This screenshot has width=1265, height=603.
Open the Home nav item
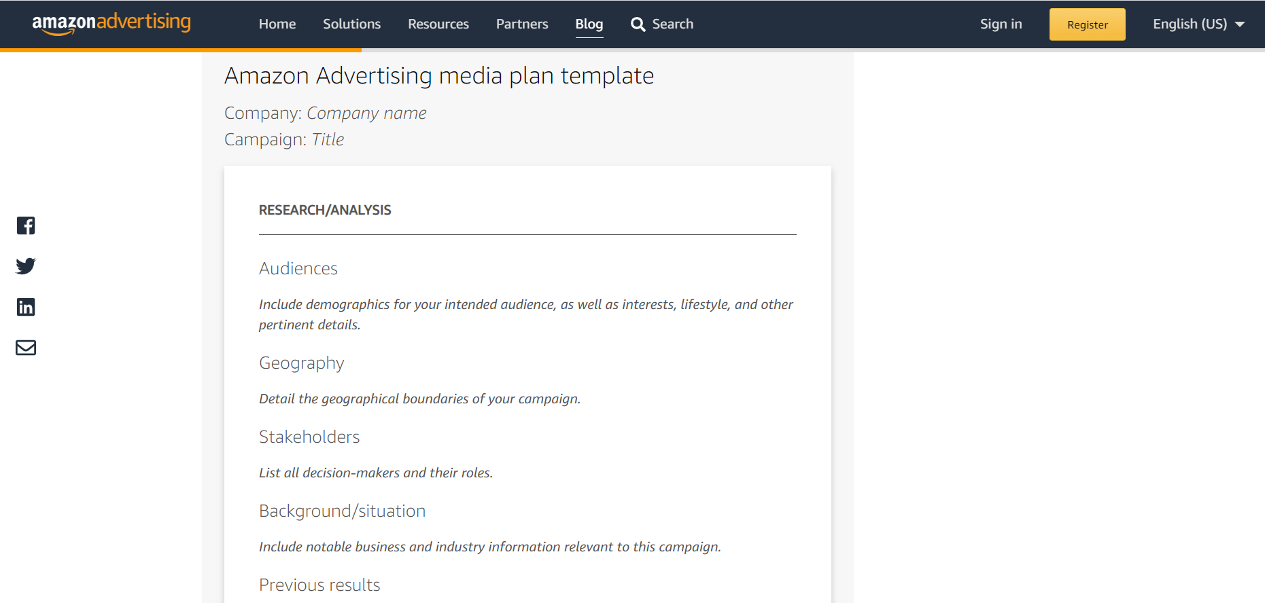pyautogui.click(x=277, y=24)
